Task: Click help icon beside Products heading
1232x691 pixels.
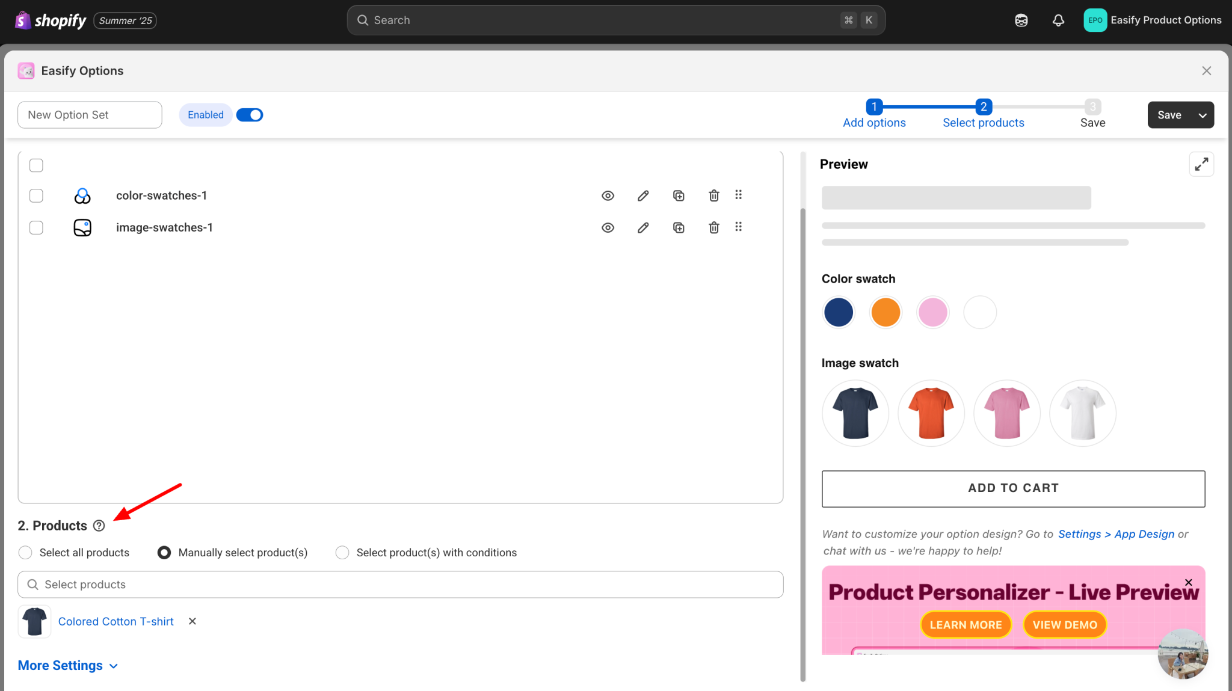Action: [99, 526]
